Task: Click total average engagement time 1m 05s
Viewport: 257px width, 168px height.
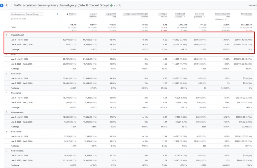Action: click(x=145, y=25)
